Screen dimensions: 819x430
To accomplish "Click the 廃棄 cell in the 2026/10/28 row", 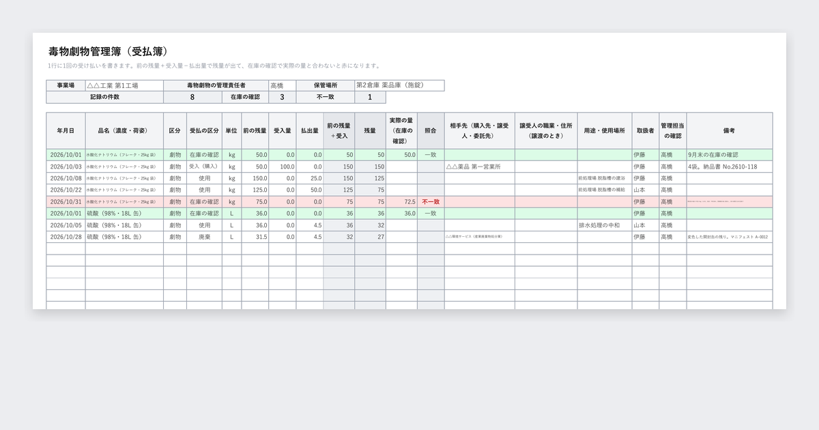I will pyautogui.click(x=204, y=237).
